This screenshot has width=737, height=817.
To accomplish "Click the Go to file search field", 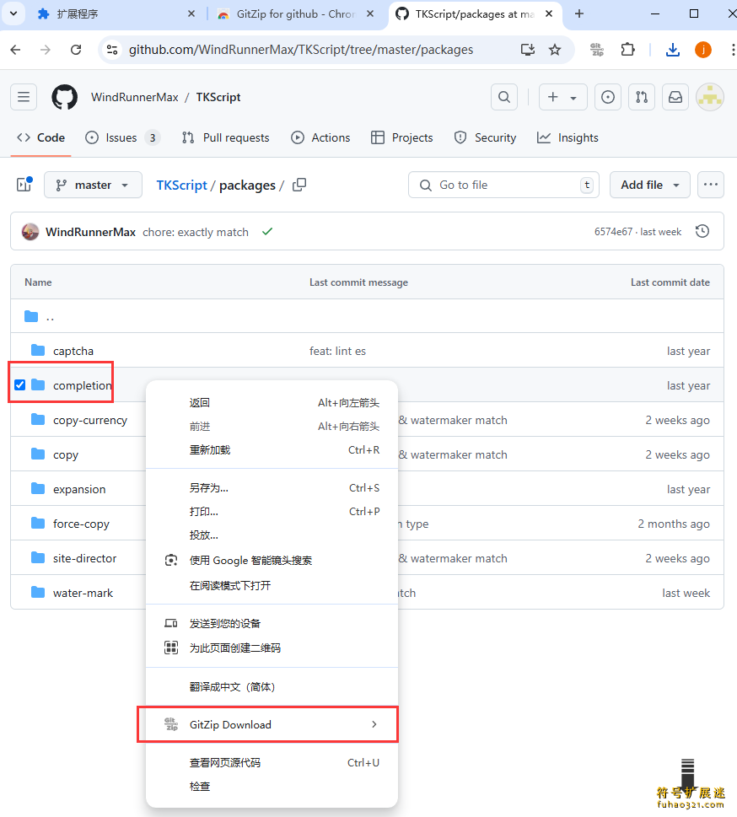I will 503,185.
